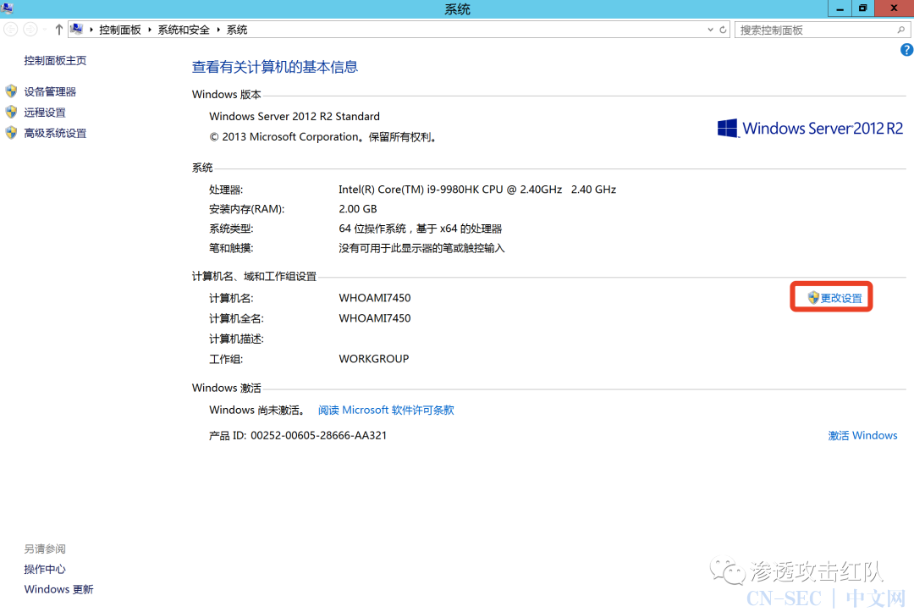Expand the arrow before 控制面板 breadcrumb
914x612 pixels.
[91, 30]
